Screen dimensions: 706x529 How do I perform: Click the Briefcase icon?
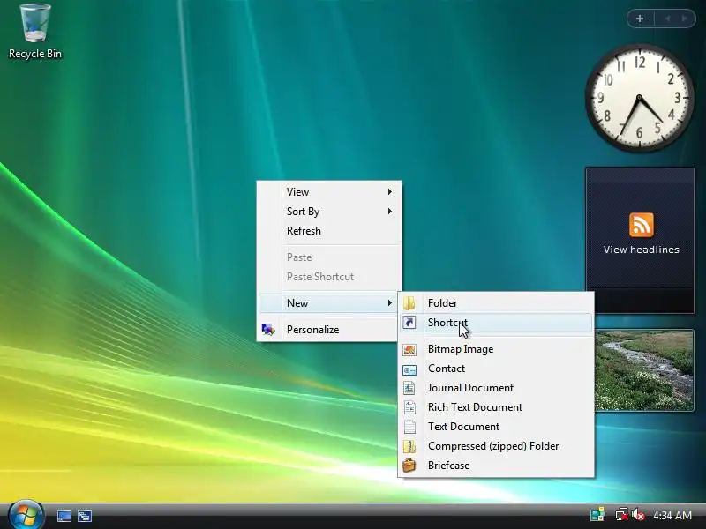tap(409, 466)
